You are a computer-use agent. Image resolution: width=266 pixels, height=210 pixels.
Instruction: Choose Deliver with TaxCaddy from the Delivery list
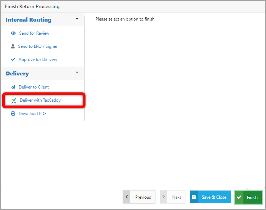[x=40, y=100]
